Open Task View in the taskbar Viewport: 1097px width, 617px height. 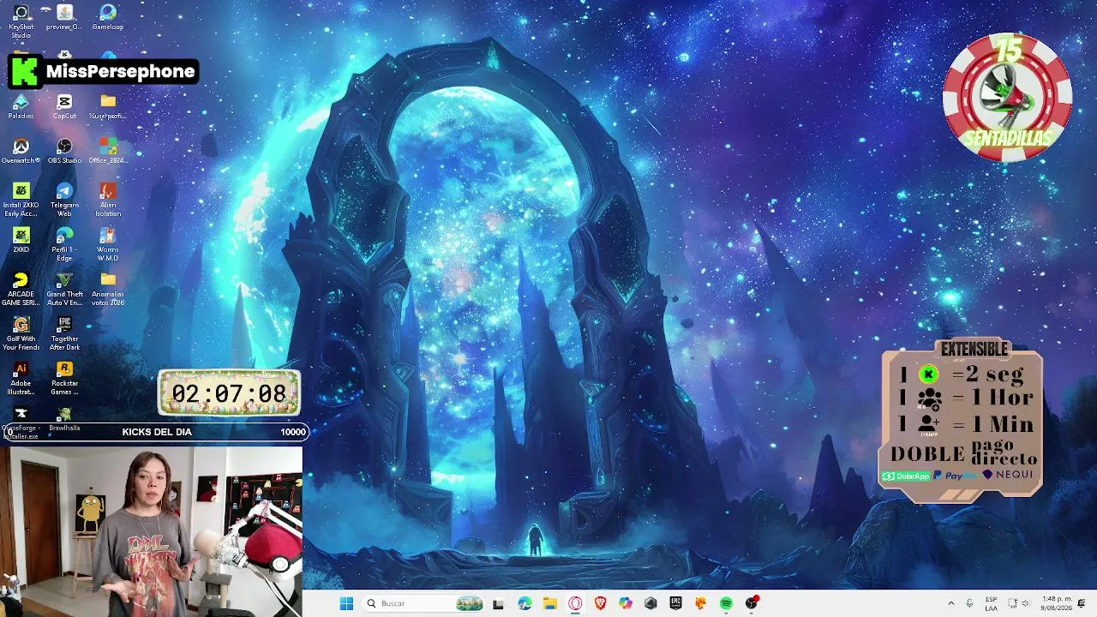(498, 603)
